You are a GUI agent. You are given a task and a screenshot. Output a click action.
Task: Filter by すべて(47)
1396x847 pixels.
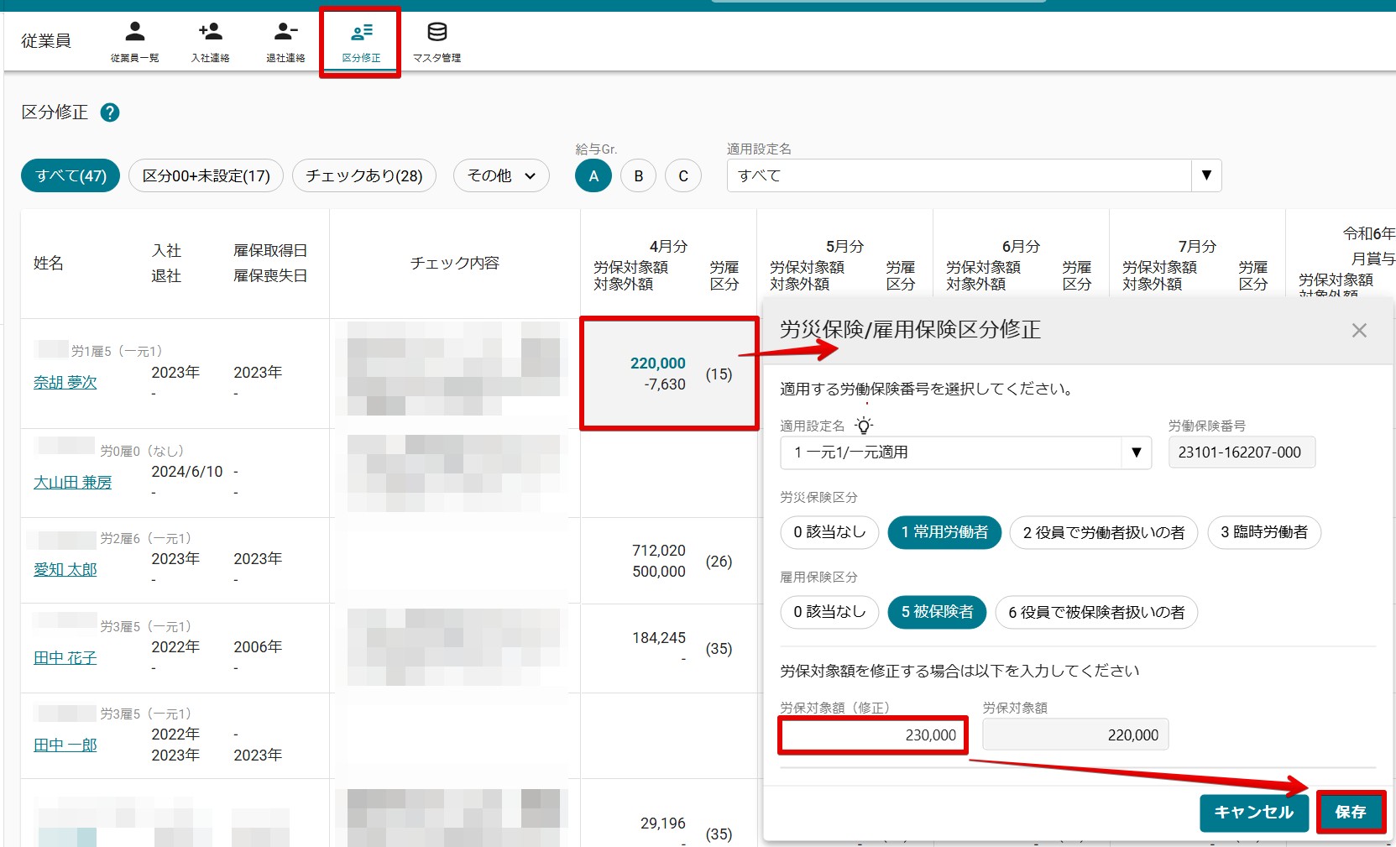71,175
